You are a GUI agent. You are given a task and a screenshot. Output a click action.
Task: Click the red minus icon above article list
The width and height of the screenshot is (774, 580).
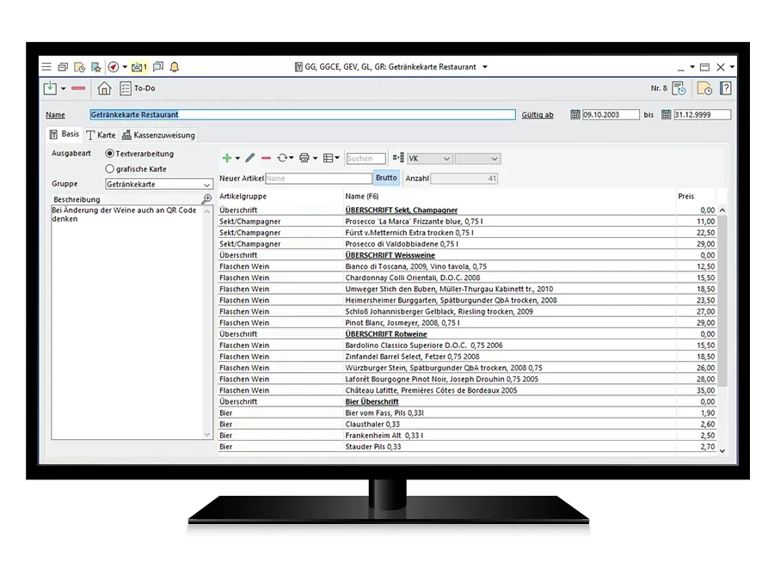[267, 158]
